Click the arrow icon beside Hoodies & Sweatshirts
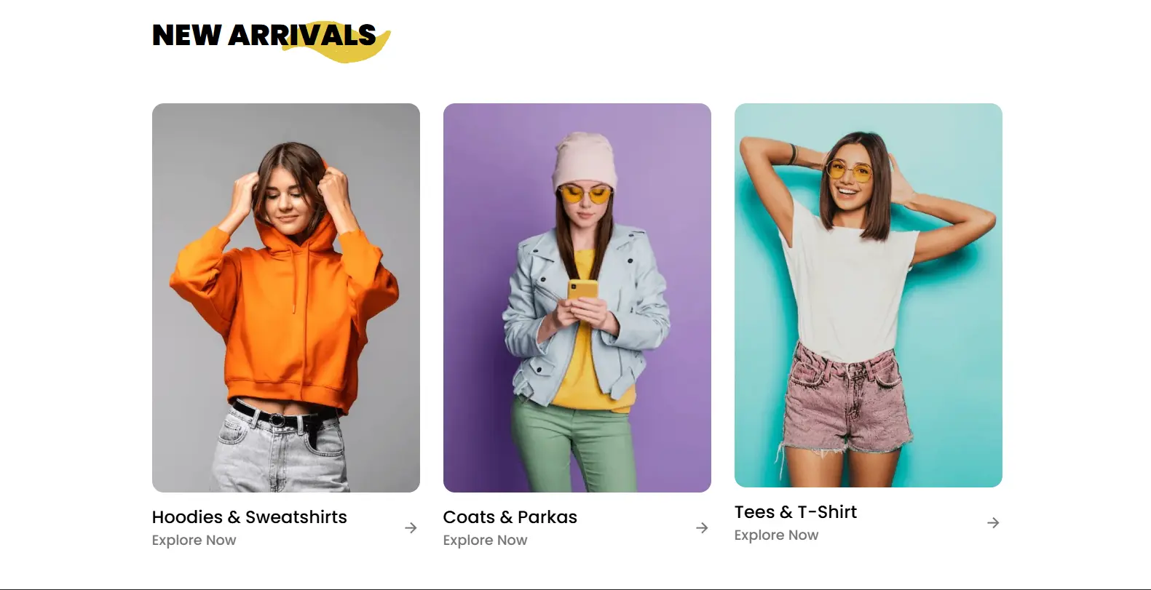Image resolution: width=1151 pixels, height=590 pixels. tap(411, 528)
